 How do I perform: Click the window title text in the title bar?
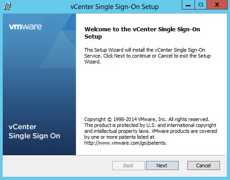click(115, 7)
